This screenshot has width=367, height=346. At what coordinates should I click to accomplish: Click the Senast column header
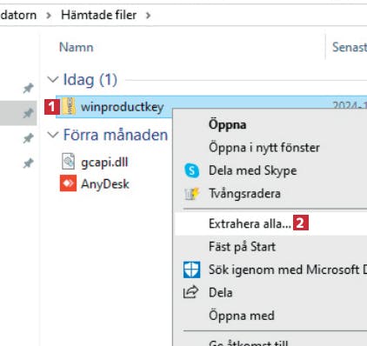pyautogui.click(x=350, y=47)
